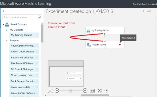Click the canvas scroll-up arrow at top right

tap(155, 17)
